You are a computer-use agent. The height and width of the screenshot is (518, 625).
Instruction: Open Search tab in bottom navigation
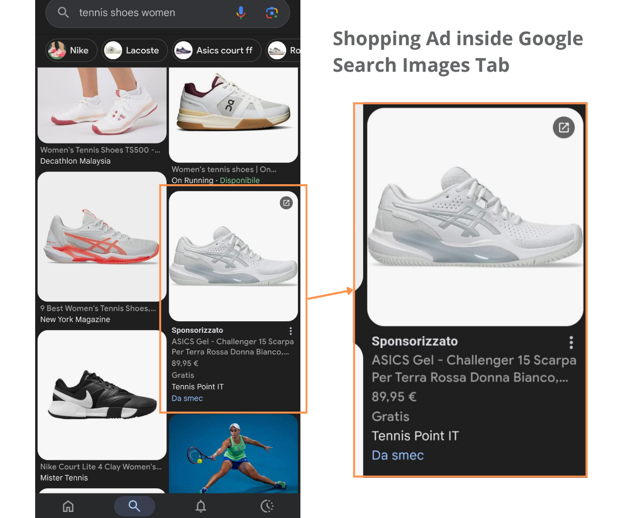134,506
